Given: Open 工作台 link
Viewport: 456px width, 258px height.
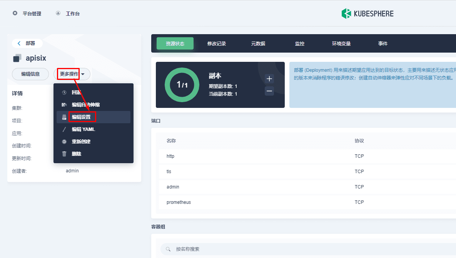Looking at the screenshot, I should 73,14.
